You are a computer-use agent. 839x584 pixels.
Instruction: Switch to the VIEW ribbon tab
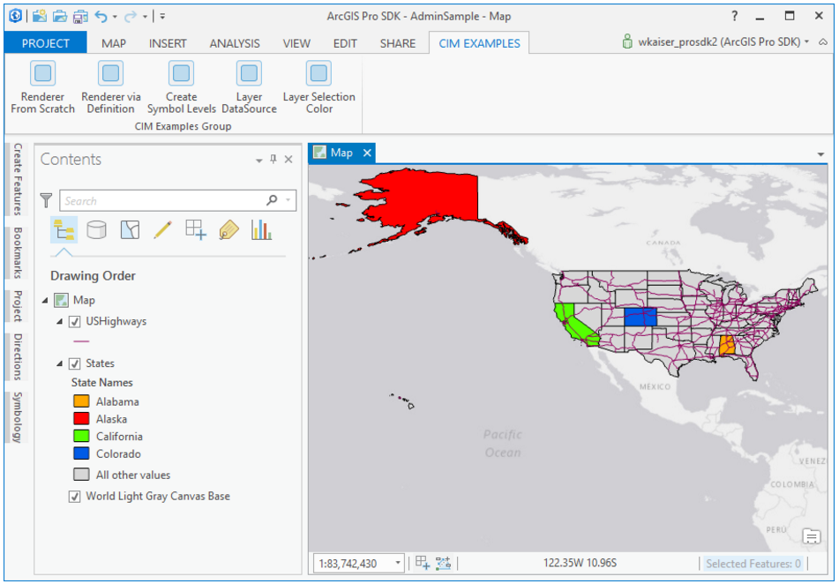(296, 43)
